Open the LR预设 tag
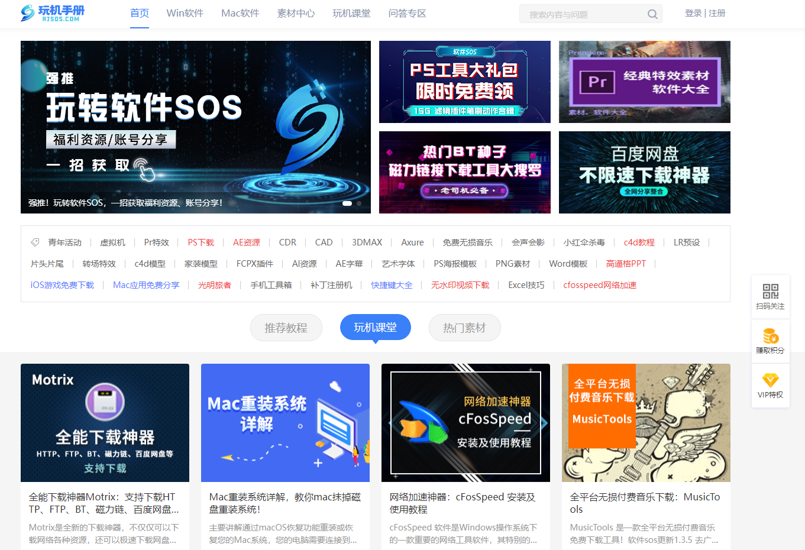The image size is (805, 550). click(x=687, y=242)
